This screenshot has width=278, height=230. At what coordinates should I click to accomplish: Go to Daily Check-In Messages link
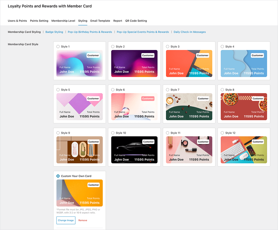coord(190,32)
